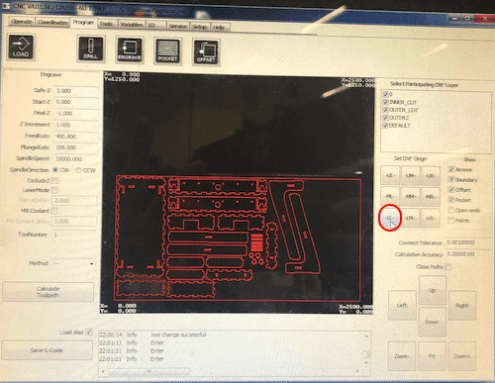Select the POCKET operation icon
495x383 pixels.
pos(167,51)
